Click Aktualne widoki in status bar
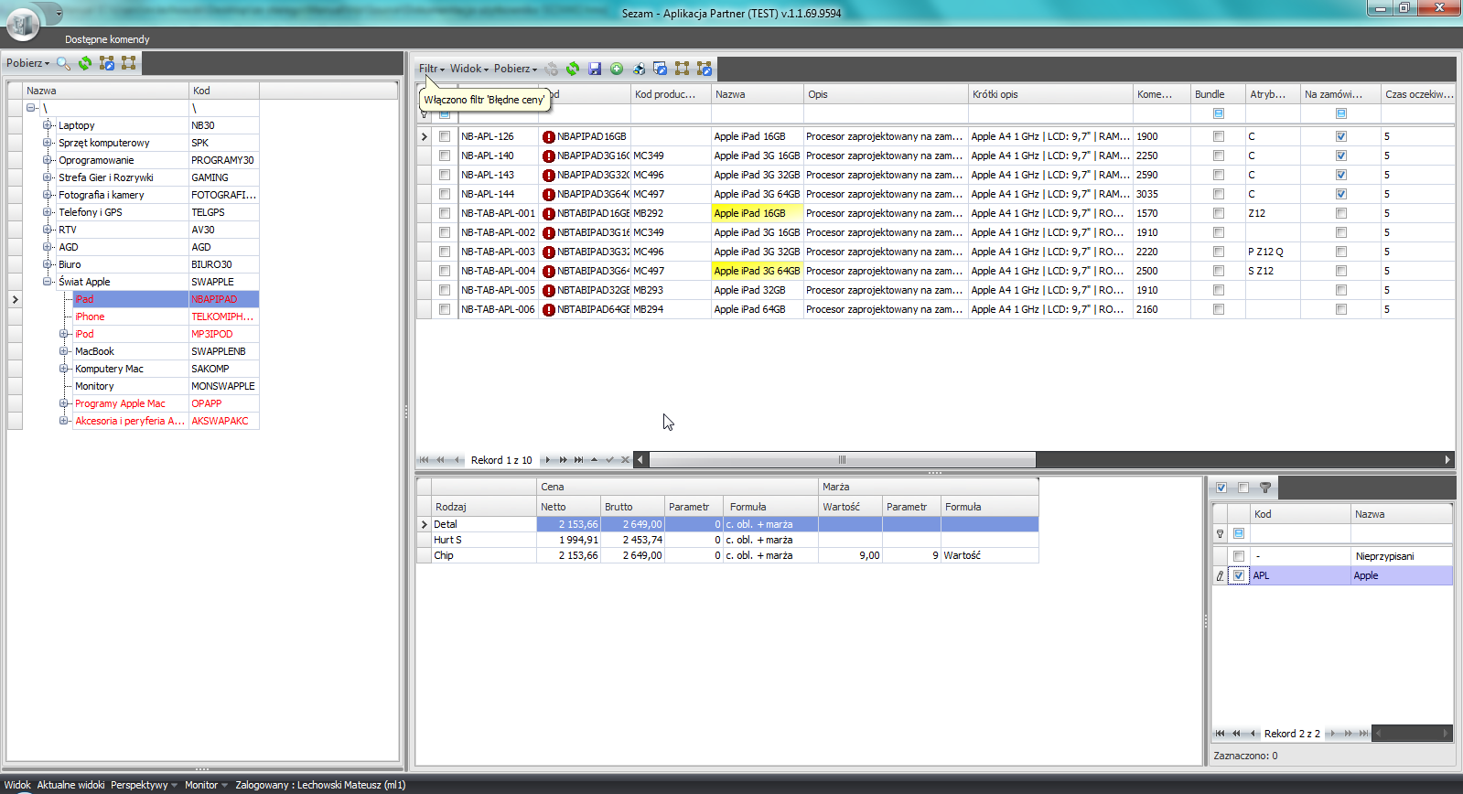Image resolution: width=1463 pixels, height=794 pixels. point(70,785)
